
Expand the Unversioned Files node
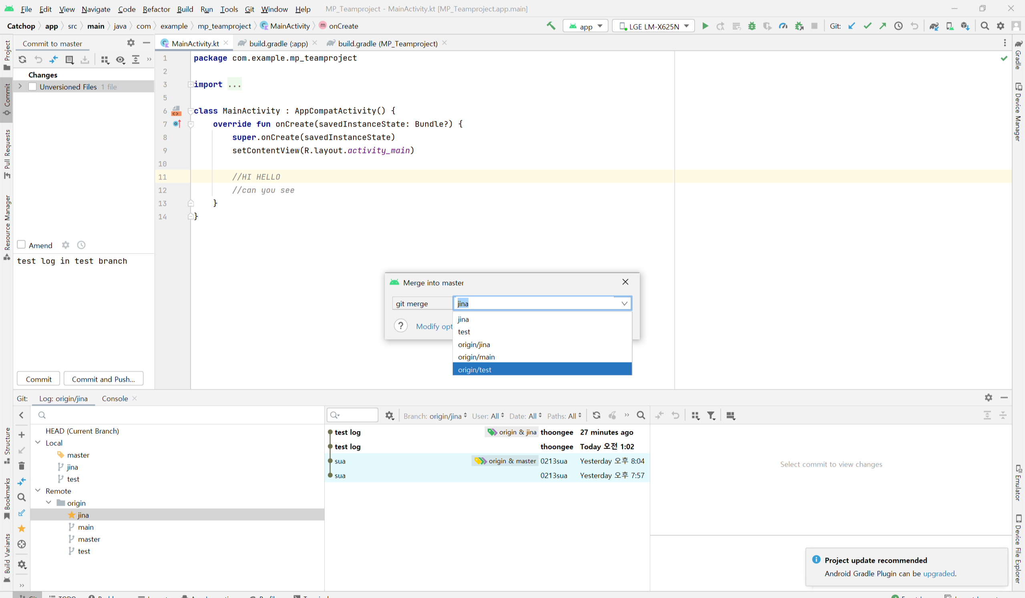click(20, 87)
